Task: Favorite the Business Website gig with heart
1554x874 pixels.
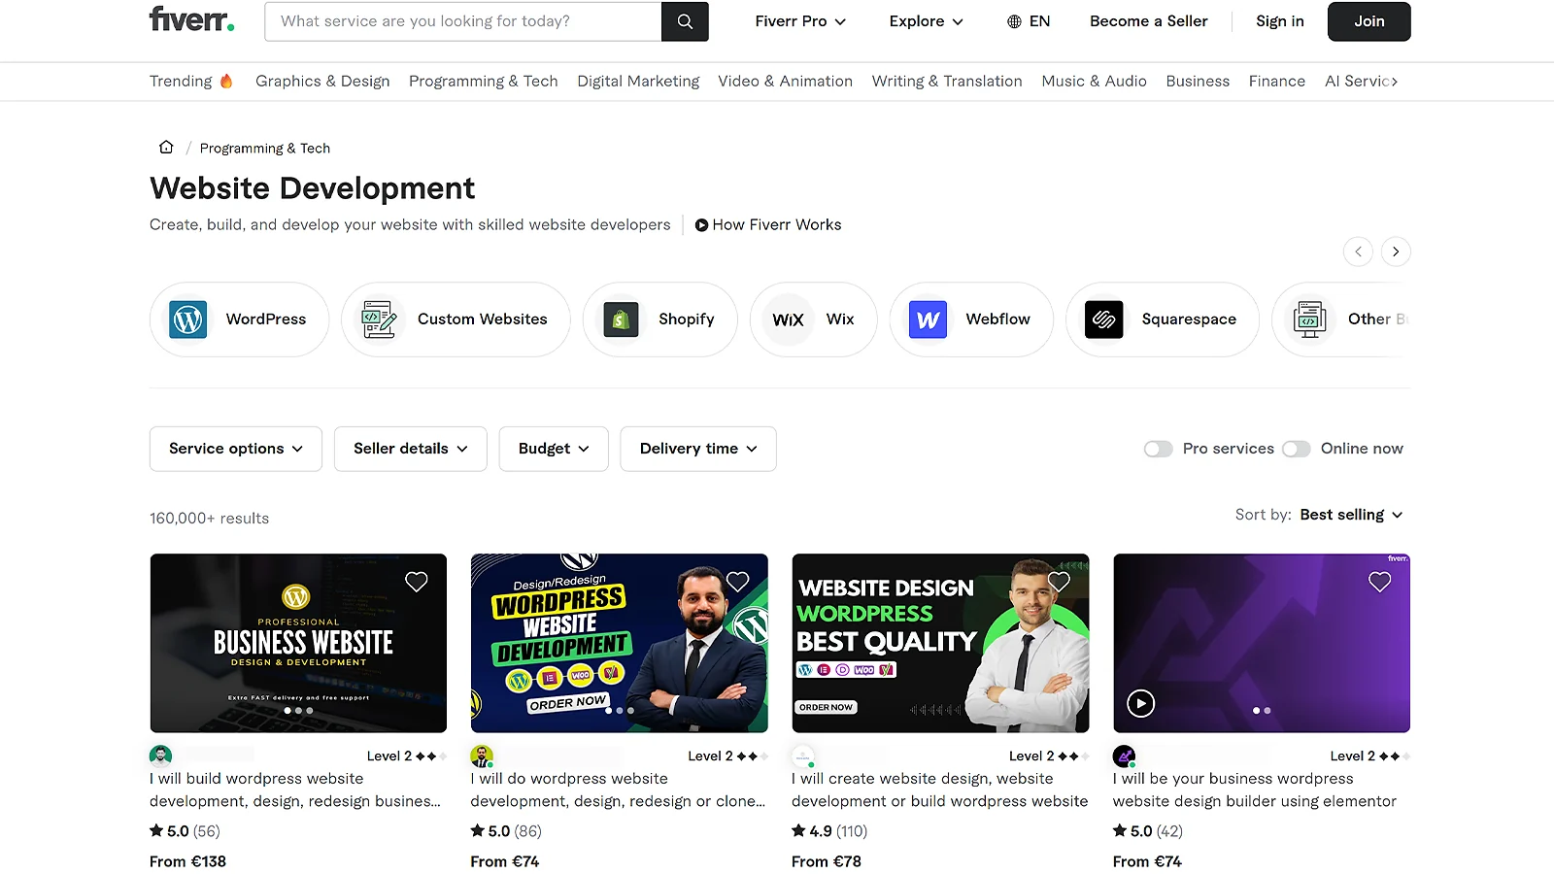Action: coord(417,582)
